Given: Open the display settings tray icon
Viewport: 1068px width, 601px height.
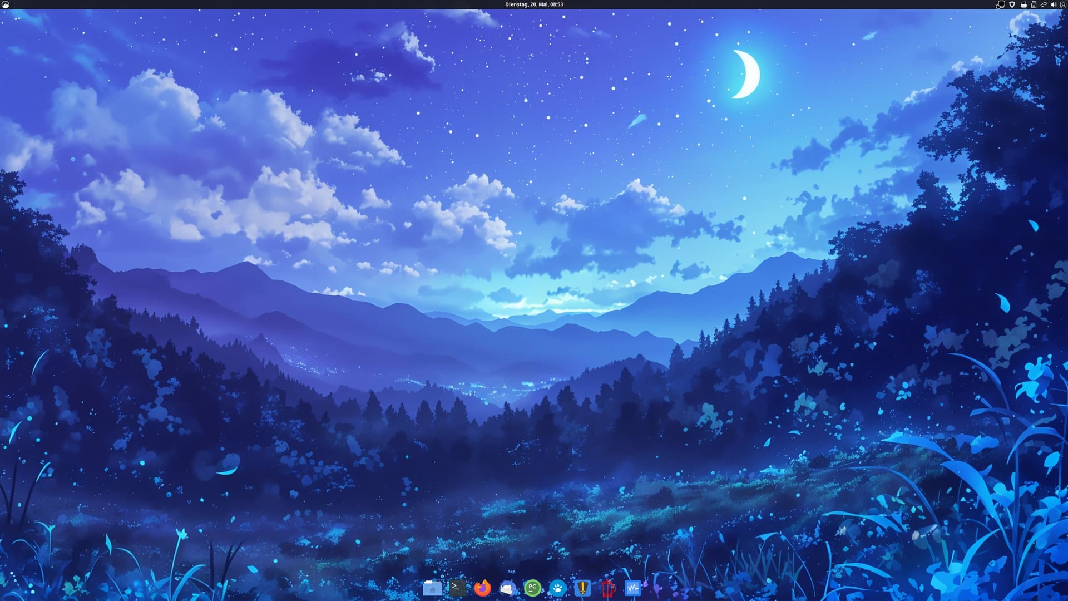Looking at the screenshot, I should click(x=1000, y=4).
